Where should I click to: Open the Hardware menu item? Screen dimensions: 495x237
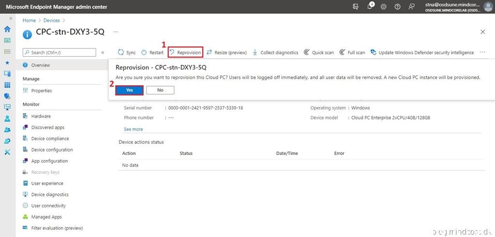(x=41, y=116)
